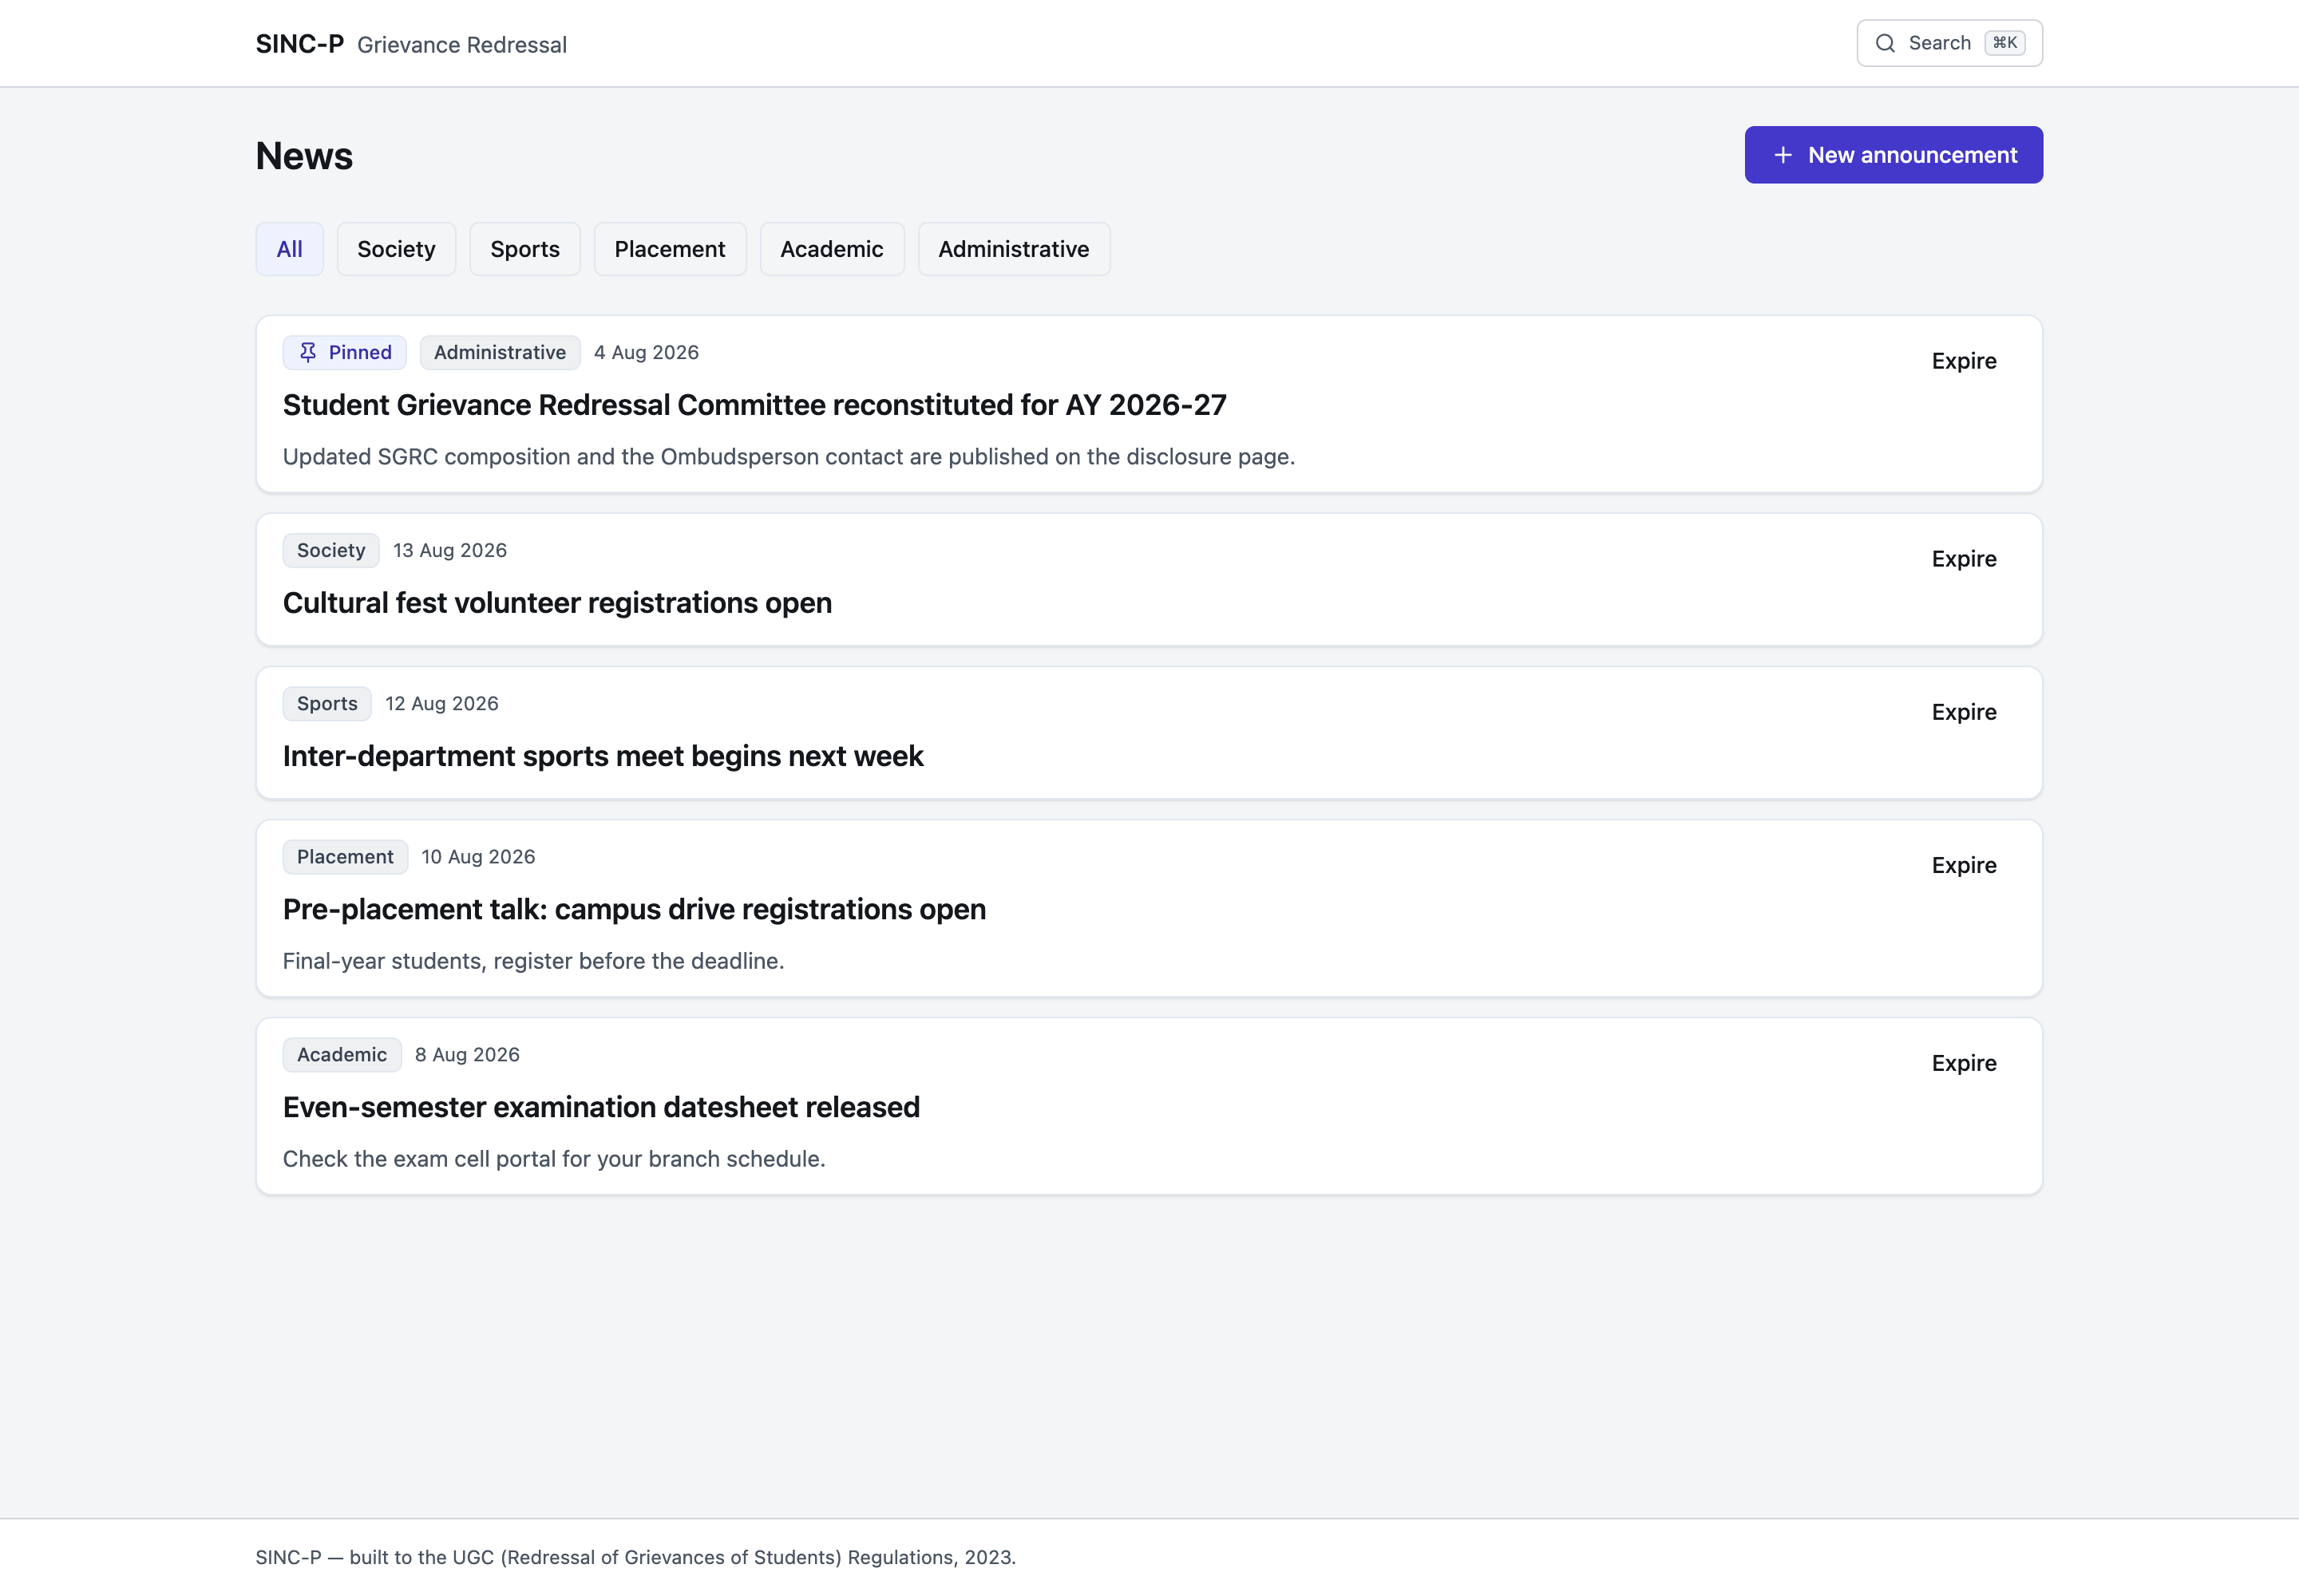
Task: Expire the examination datesheet announcement
Action: coord(1963,1063)
